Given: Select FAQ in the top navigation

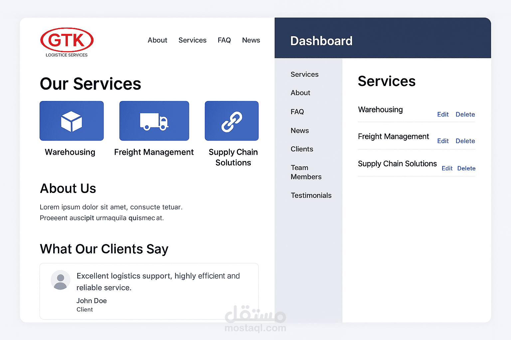Looking at the screenshot, I should pyautogui.click(x=224, y=40).
